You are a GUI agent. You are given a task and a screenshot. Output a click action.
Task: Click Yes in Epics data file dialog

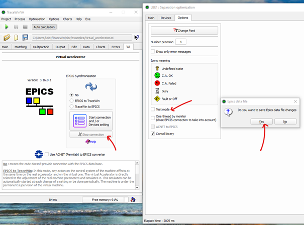pos(262,122)
